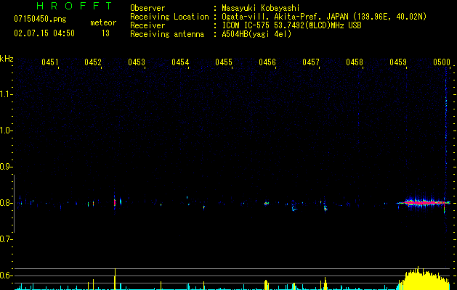Click the kHz axis unit label
457x290 pixels.
coord(7,59)
